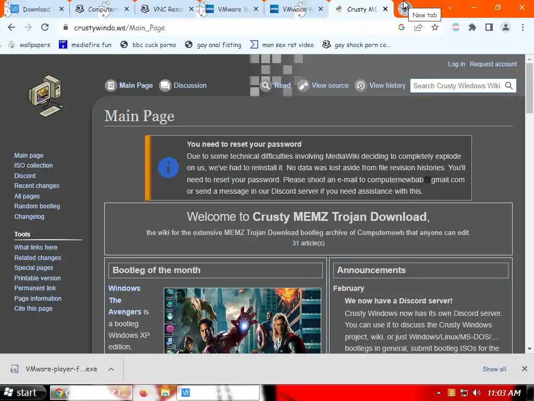Open the View source tab
Image resolution: width=534 pixels, height=401 pixels.
click(323, 85)
